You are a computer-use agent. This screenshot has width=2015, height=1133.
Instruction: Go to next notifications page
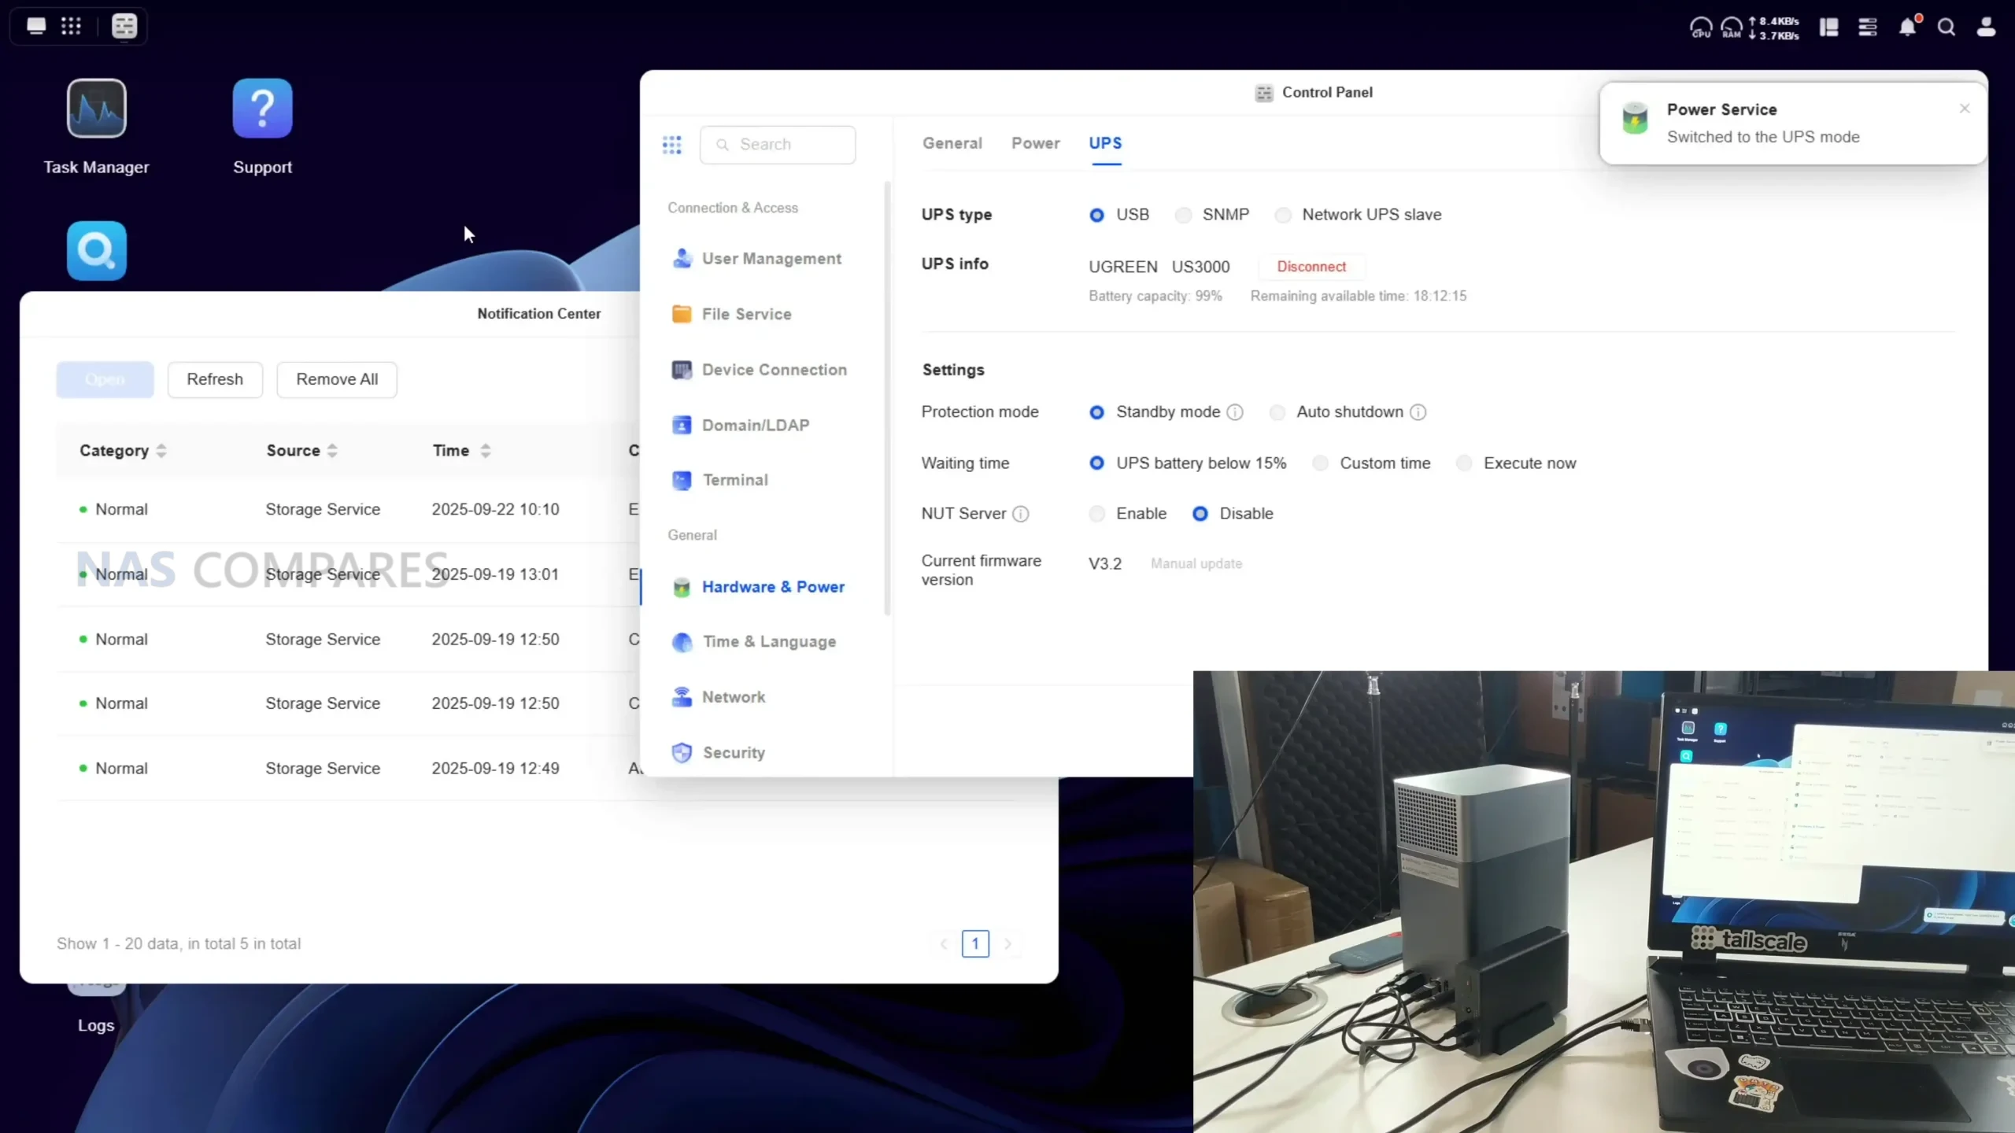(1007, 943)
